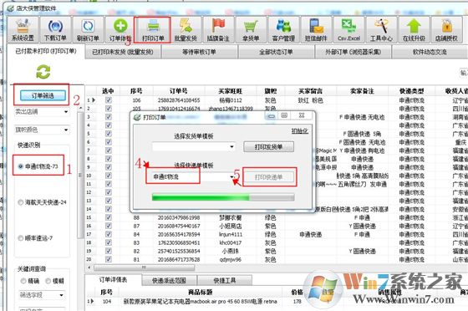Open 工具中心 in the toolbar
Screen dimensions: 468x311
coord(381,29)
